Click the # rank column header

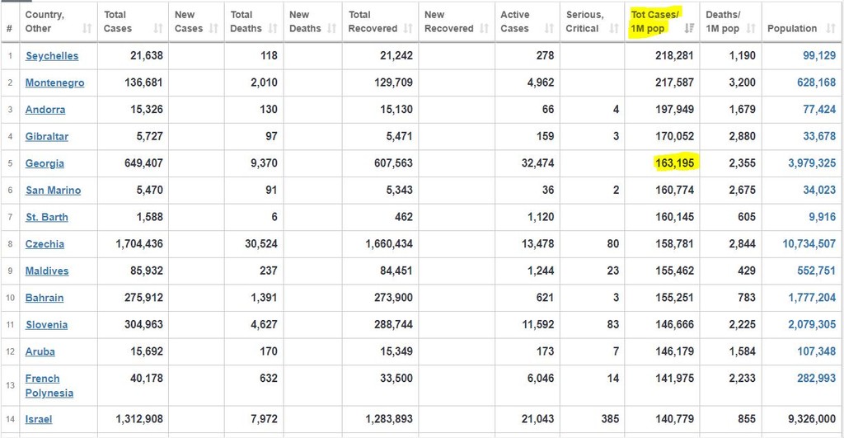(9, 29)
